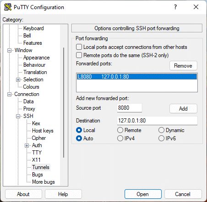Check Remote ports do the same option
This screenshot has width=207, height=202.
tap(79, 55)
